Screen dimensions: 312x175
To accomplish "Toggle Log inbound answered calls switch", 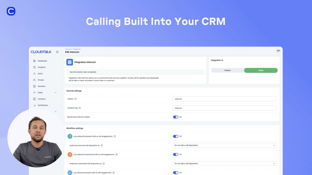I will pos(175,173).
